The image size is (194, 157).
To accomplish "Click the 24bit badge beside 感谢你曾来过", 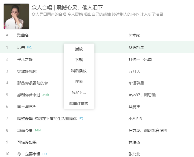I will (x=46, y=95).
